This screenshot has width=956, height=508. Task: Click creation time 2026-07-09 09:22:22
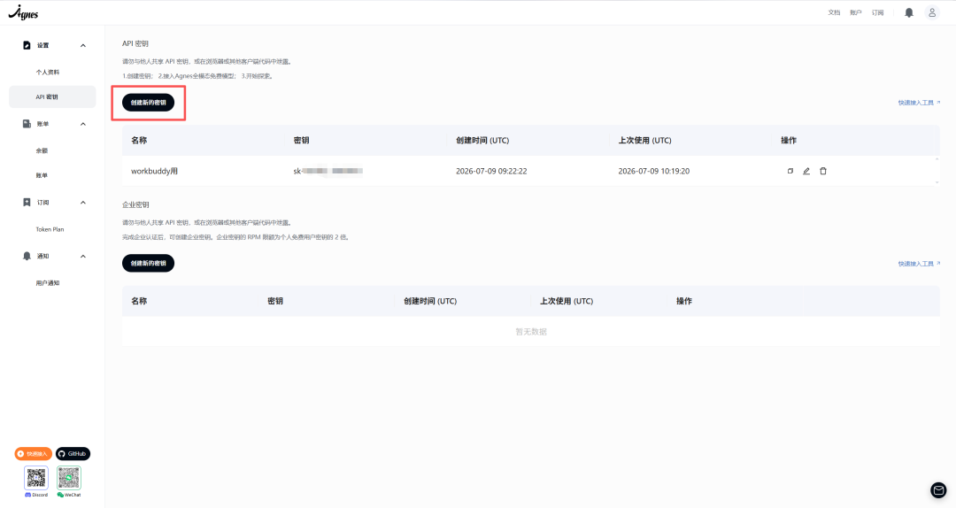491,172
